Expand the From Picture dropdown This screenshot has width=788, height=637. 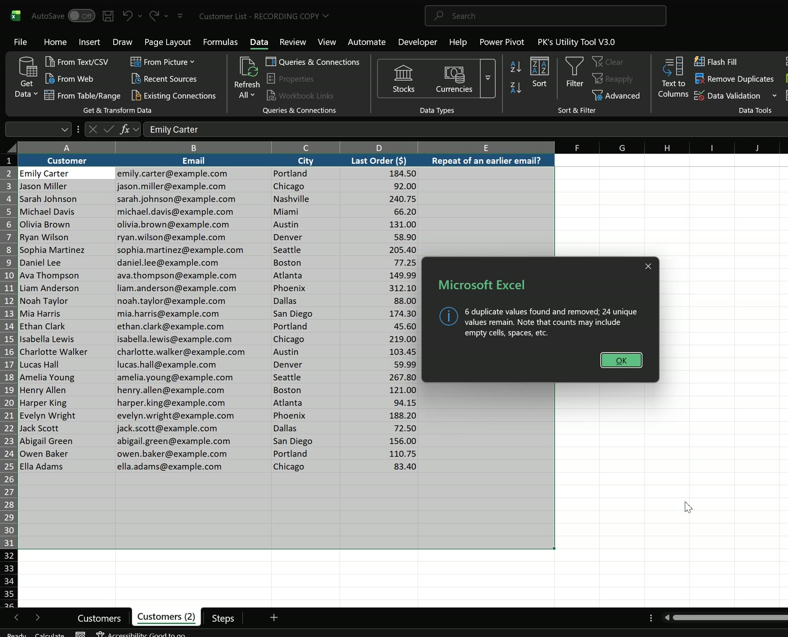click(192, 62)
